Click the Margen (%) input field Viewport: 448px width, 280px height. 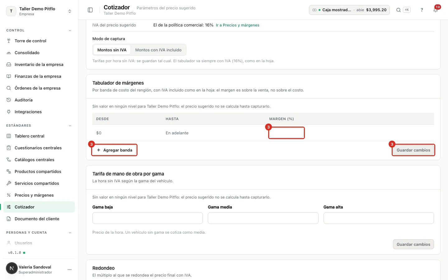point(286,133)
